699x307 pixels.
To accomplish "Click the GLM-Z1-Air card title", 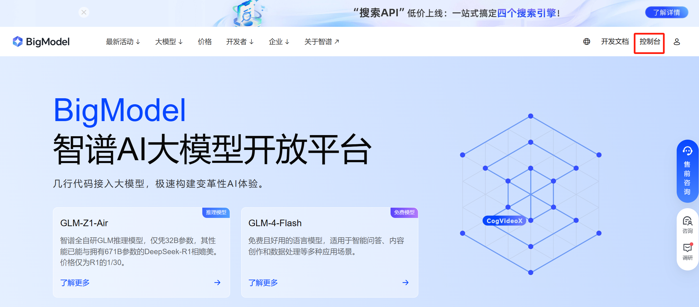I will 84,223.
